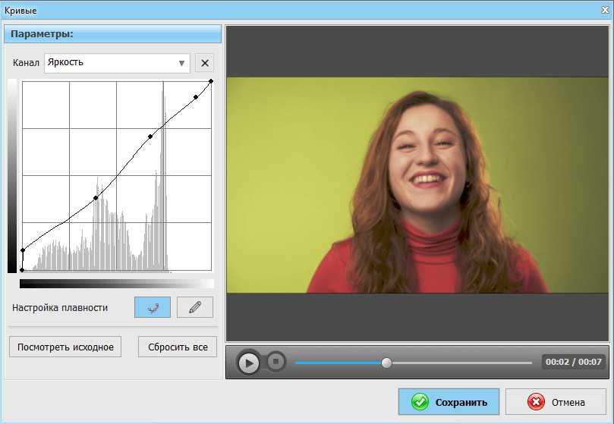This screenshot has width=614, height=424.
Task: Click the X button beside the channel dropdown
Action: point(204,63)
